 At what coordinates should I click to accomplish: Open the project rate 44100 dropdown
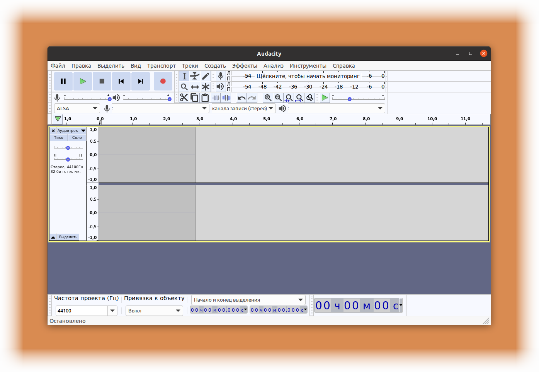112,311
